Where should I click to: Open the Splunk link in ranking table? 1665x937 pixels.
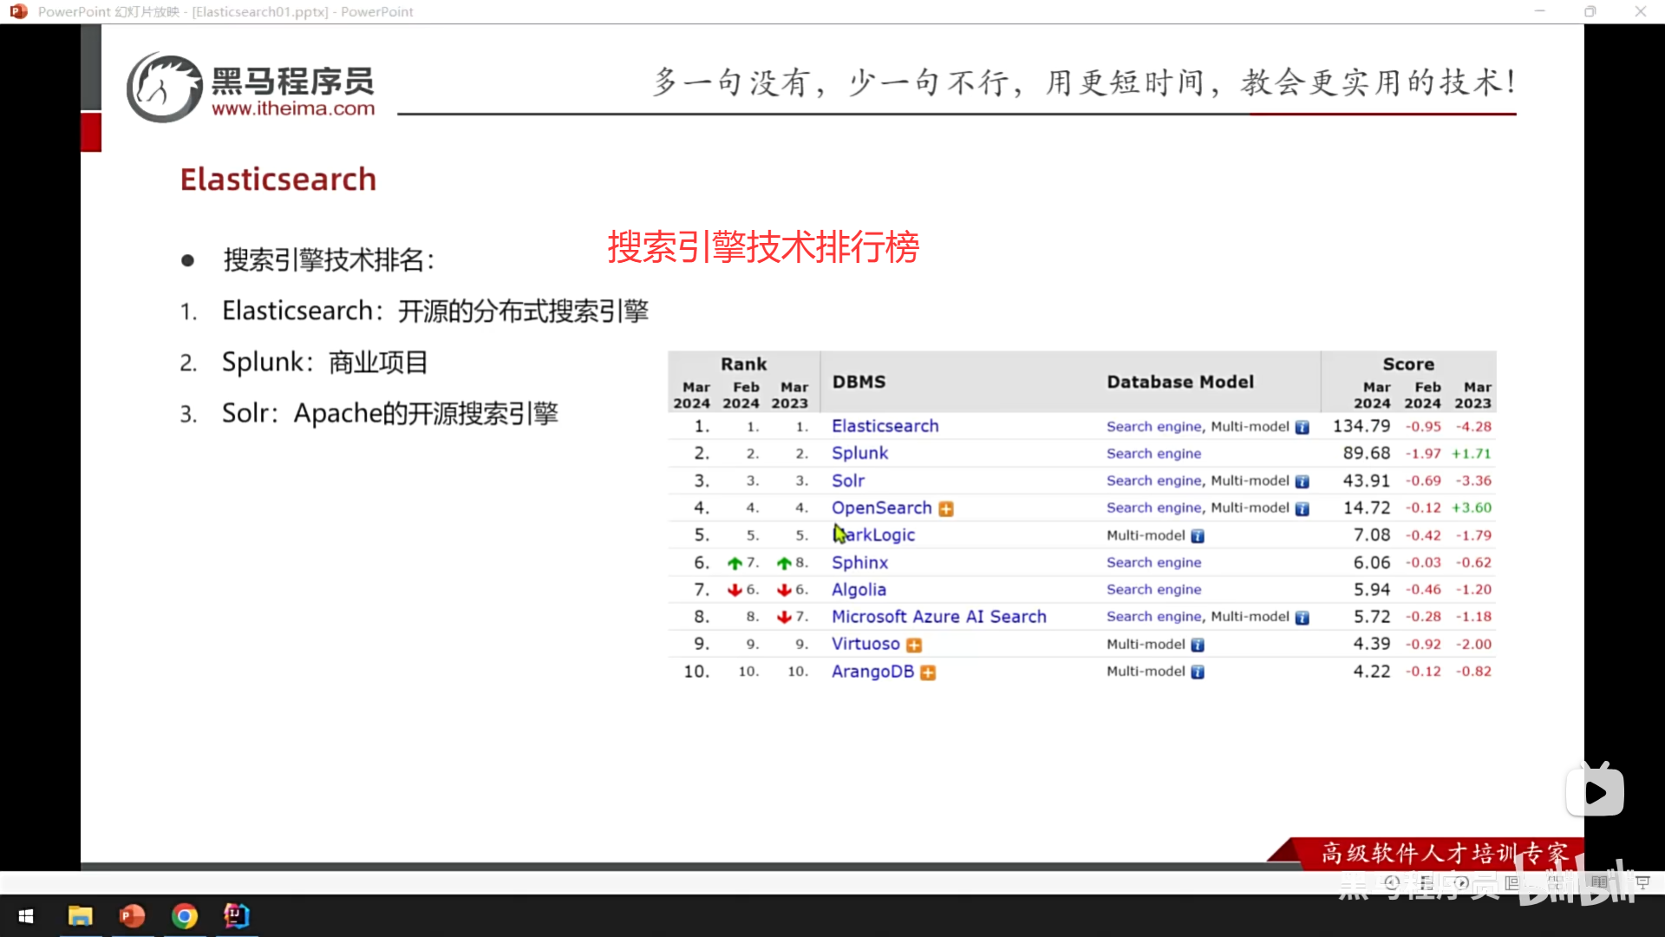(x=859, y=453)
